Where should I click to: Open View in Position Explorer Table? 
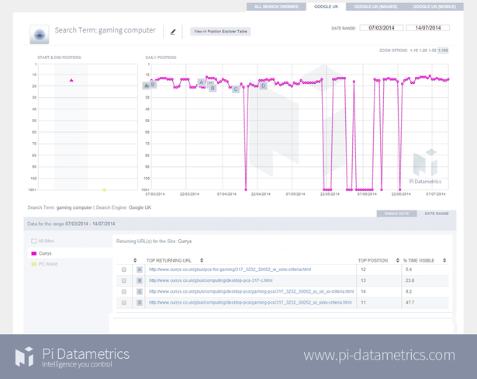pyautogui.click(x=220, y=31)
